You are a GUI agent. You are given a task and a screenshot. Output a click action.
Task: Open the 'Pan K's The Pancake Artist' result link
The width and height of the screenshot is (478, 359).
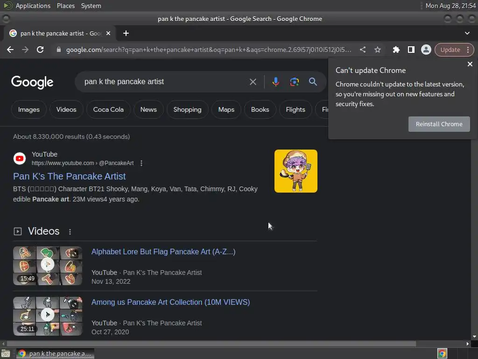[x=69, y=176]
